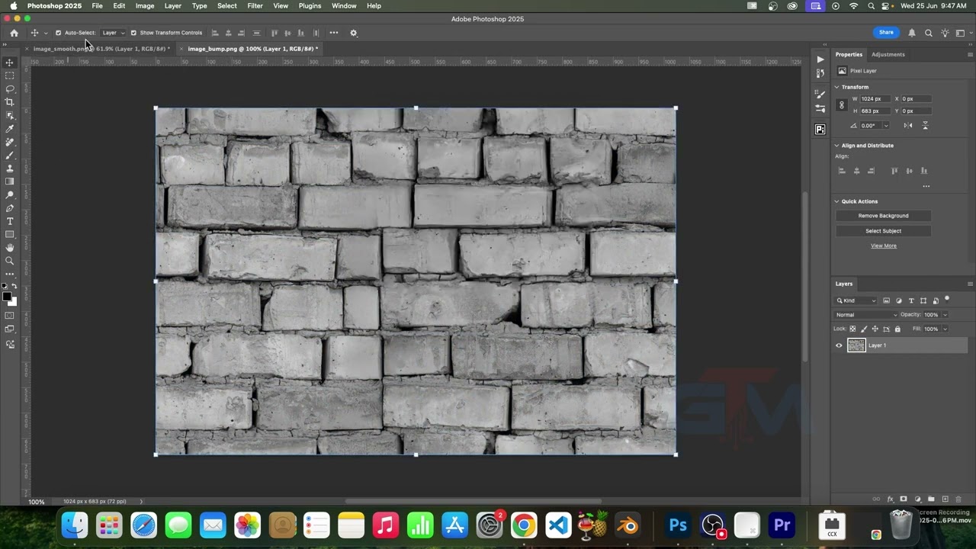Select the Eyedropper tool
The height and width of the screenshot is (549, 976).
[x=10, y=129]
